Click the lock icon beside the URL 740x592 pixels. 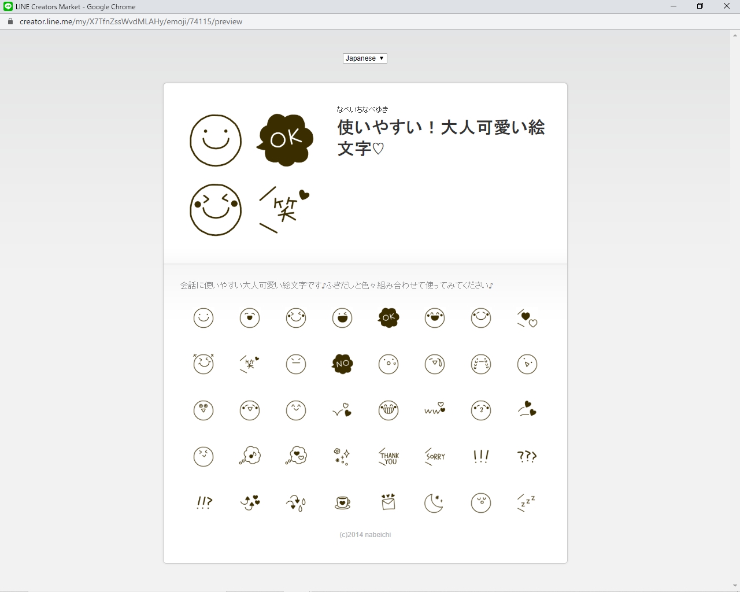[9, 21]
